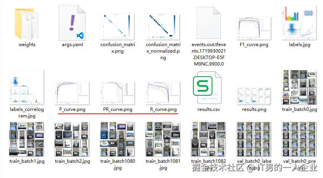This screenshot has height=178, width=323.
Task: Select the train_batch2.jpg thumbnail
Action: [x=72, y=139]
